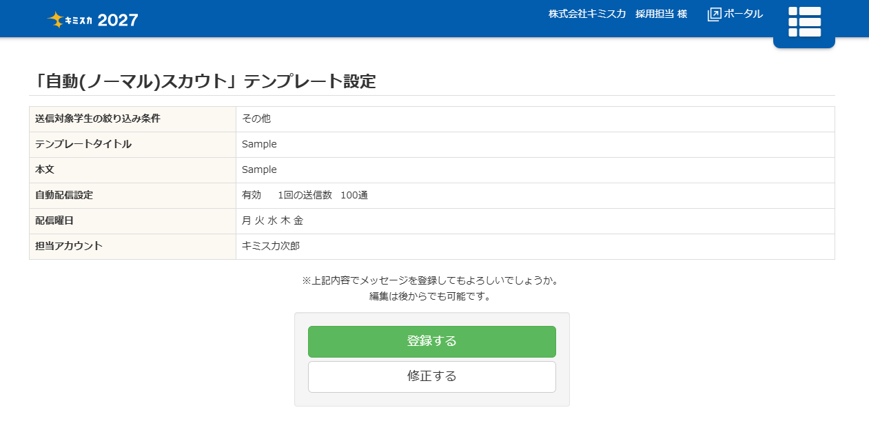Click the 100通 send count value
Image resolution: width=869 pixels, height=421 pixels.
[354, 195]
